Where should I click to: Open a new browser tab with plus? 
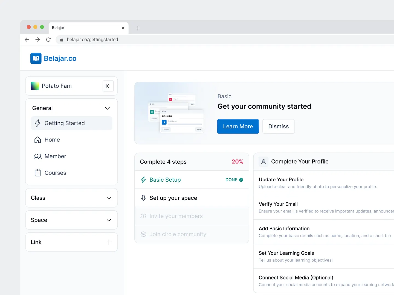pos(138,28)
